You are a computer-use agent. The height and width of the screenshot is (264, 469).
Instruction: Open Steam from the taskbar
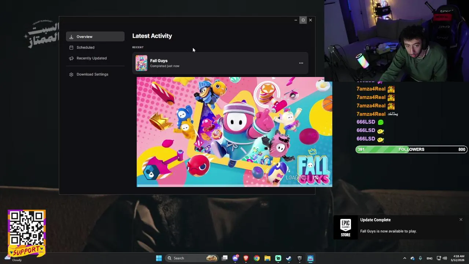coord(289,258)
